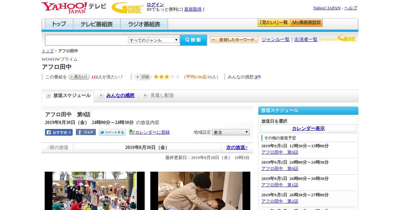Click the 新規取得 link

(193, 9)
